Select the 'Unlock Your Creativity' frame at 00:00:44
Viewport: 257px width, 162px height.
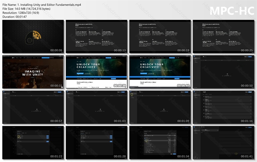[x=160, y=72]
